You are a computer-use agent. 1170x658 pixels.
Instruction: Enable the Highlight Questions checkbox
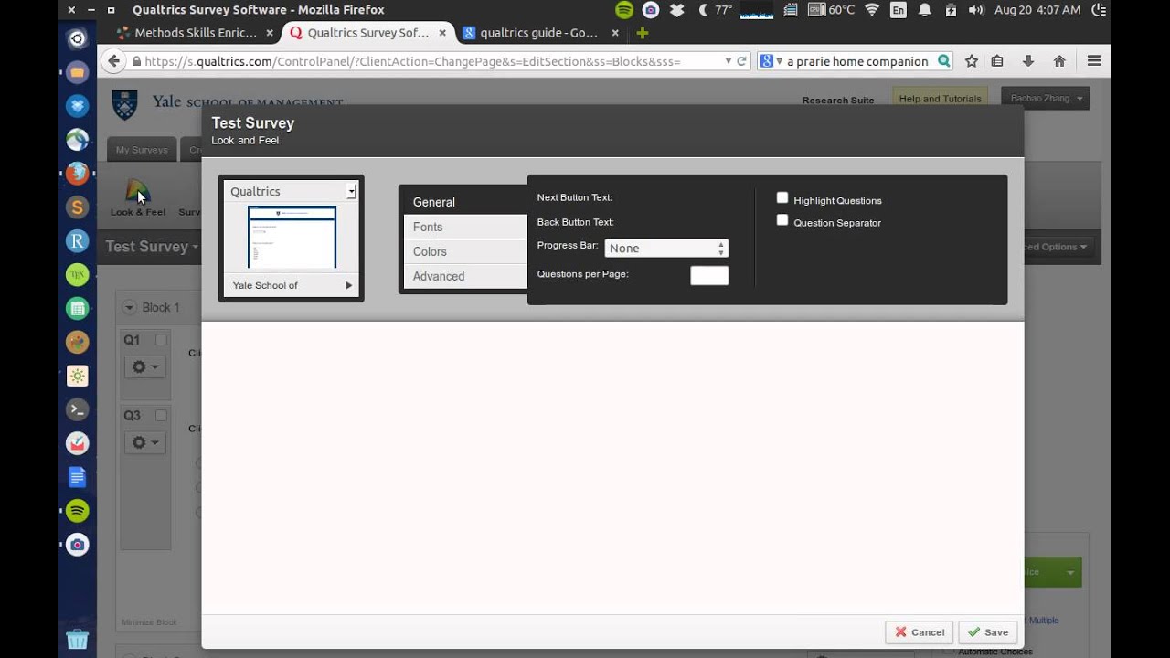pos(782,197)
